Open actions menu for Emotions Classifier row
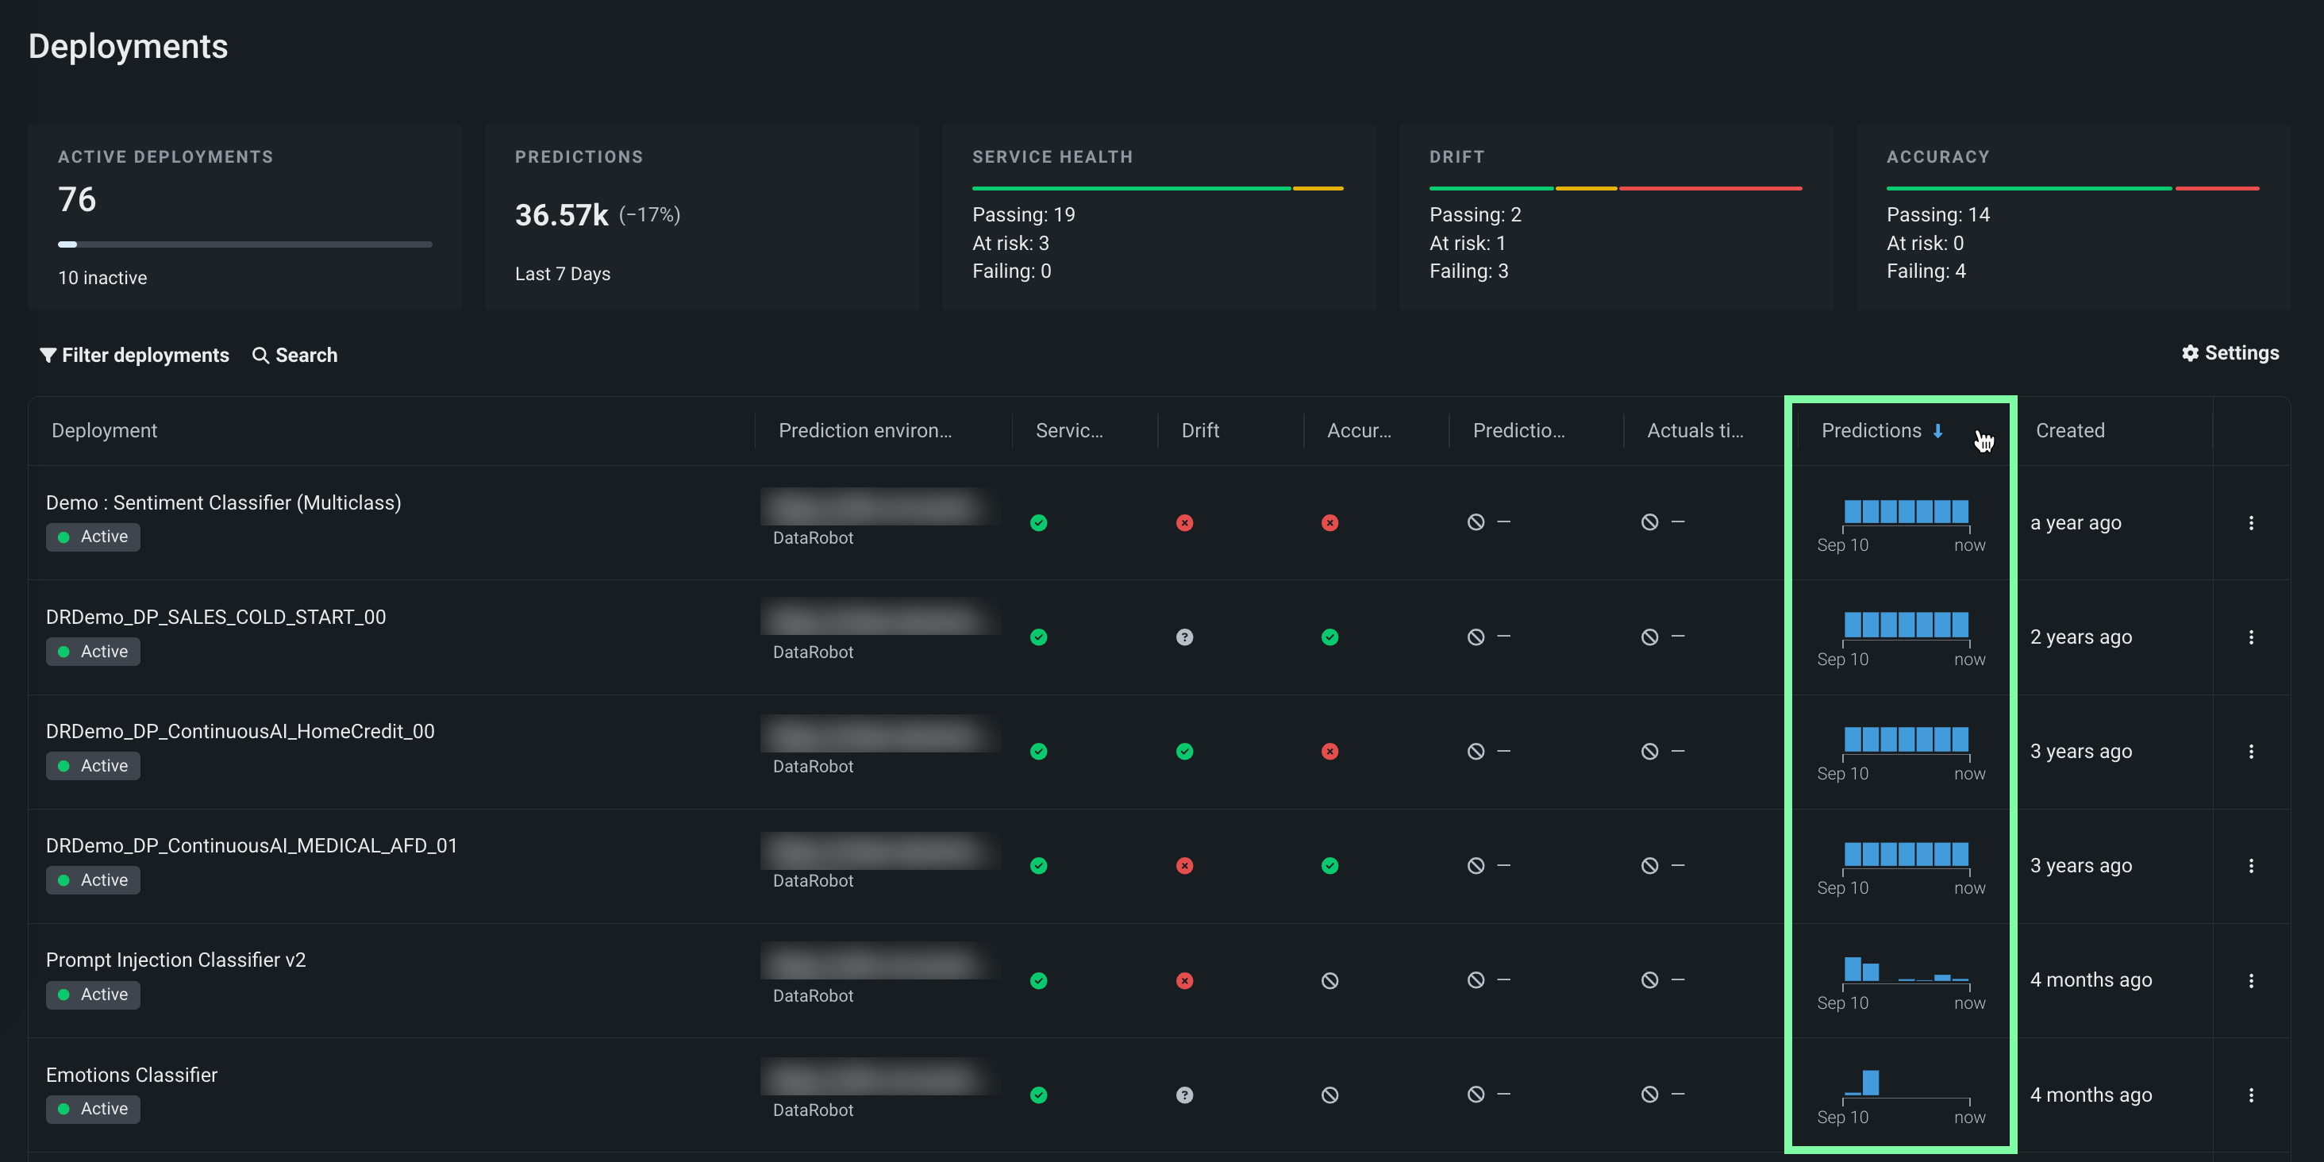The width and height of the screenshot is (2324, 1162). [2250, 1095]
